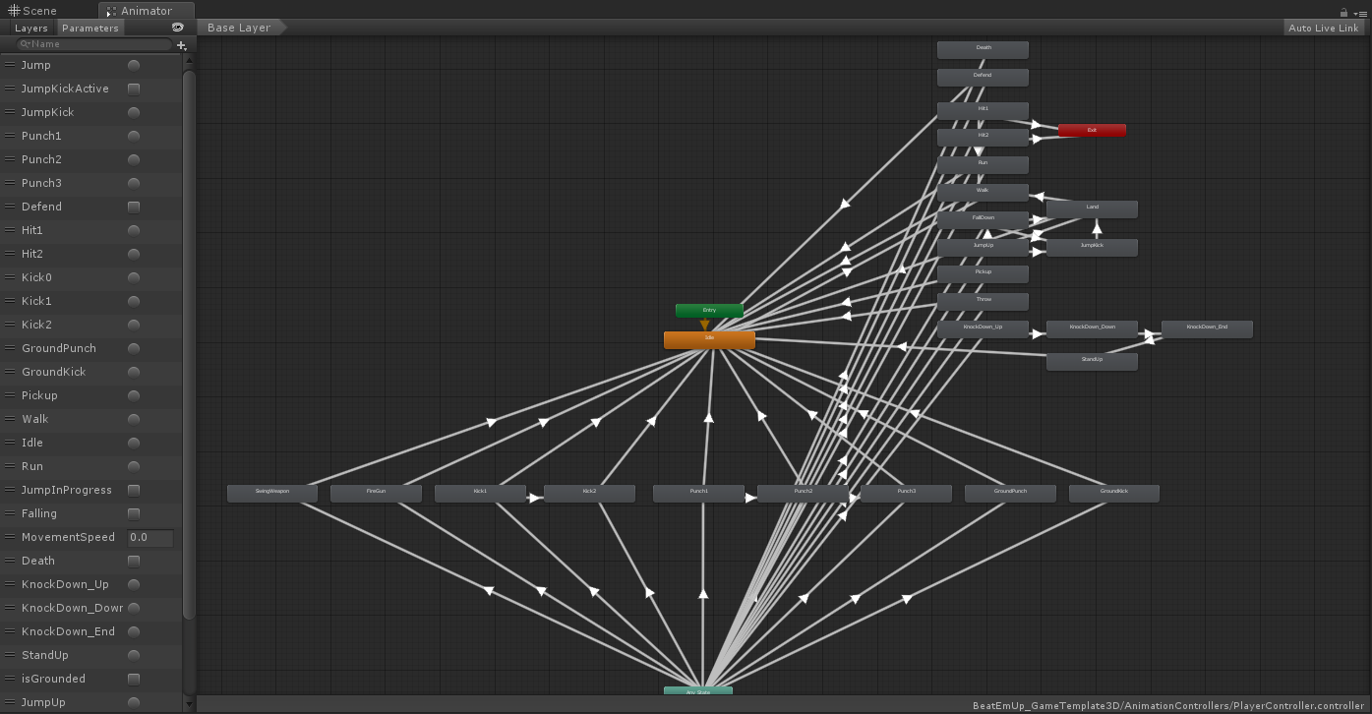Screen dimensions: 1372x714
Task: Tick the Falling checkbox
Action: coord(134,513)
